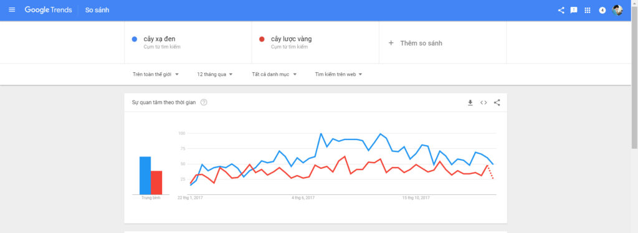This screenshot has height=233, width=638.
Task: Open the user profile avatar
Action: click(x=617, y=10)
